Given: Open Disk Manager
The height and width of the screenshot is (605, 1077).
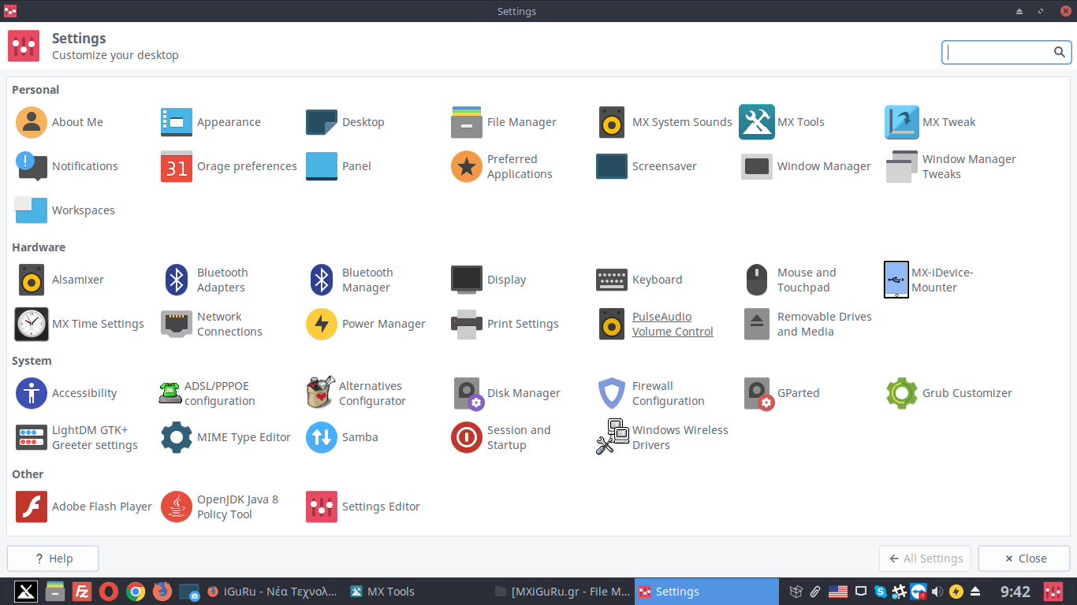Looking at the screenshot, I should [506, 393].
